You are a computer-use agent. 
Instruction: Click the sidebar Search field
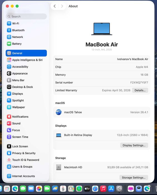click(26, 16)
